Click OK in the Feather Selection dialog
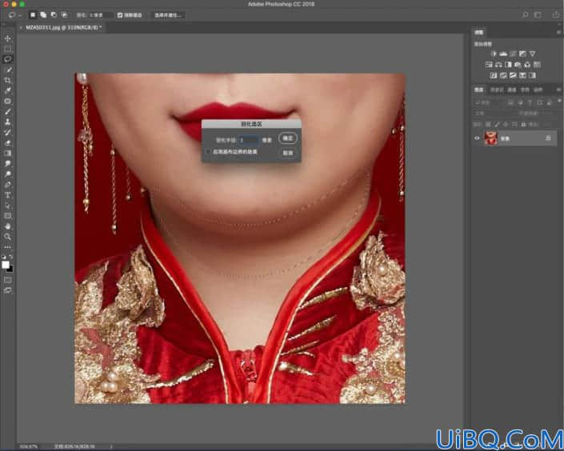 288,138
